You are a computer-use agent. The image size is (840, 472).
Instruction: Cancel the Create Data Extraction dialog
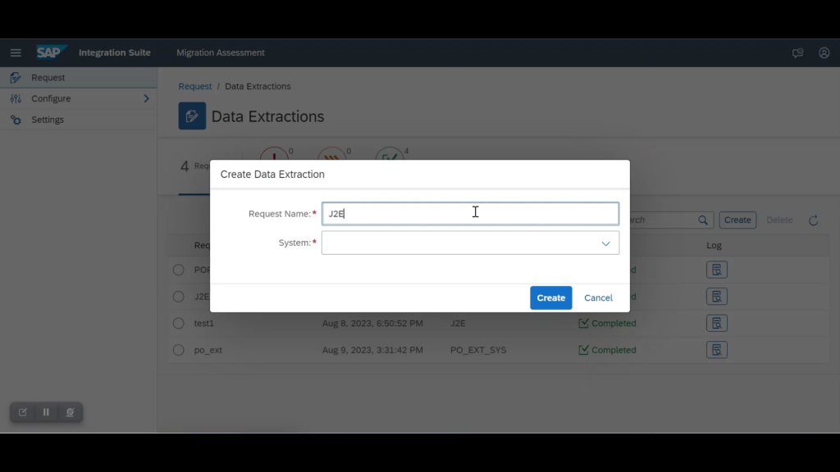[x=598, y=297]
